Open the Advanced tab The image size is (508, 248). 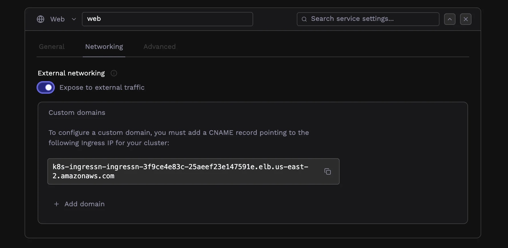click(x=160, y=47)
